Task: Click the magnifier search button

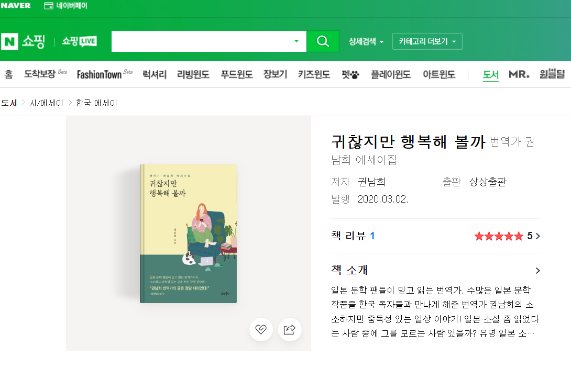Action: point(323,41)
